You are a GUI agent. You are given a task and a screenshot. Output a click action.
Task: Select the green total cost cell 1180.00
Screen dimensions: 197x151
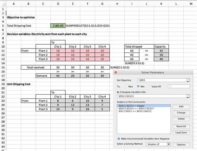58,26
